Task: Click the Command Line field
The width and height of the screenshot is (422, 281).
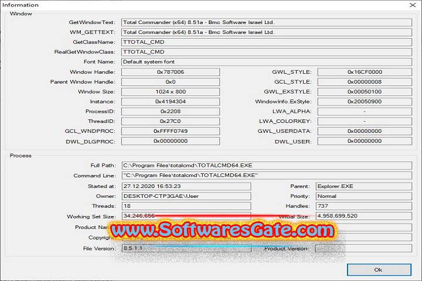Action: coord(267,175)
